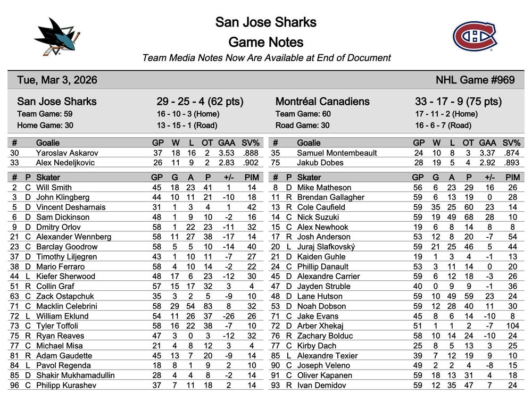The image size is (532, 393).
Task: Click the NHL Game #969 label
Action: [475, 80]
